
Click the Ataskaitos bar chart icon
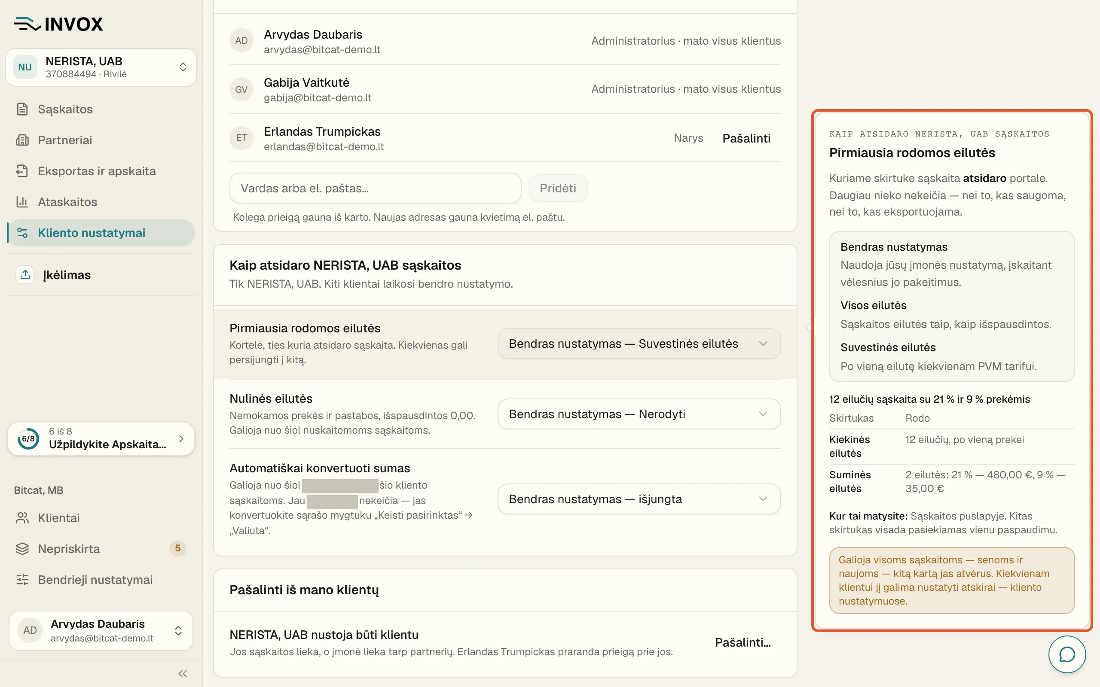click(x=22, y=202)
